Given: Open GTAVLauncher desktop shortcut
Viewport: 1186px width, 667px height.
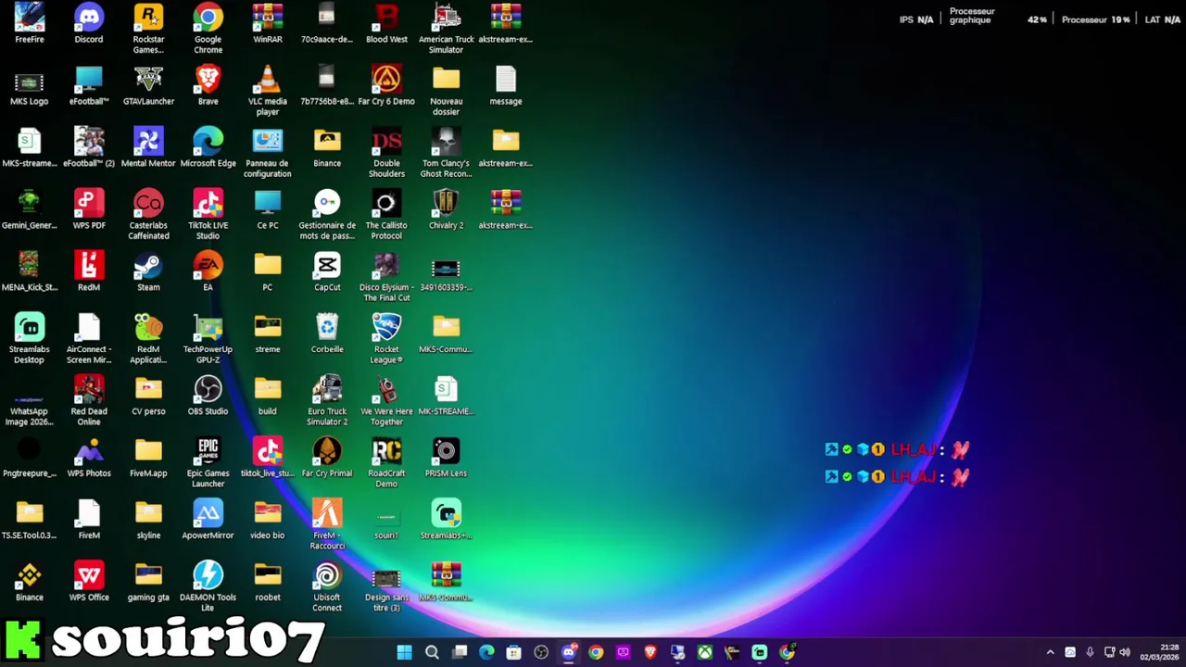Looking at the screenshot, I should point(148,86).
